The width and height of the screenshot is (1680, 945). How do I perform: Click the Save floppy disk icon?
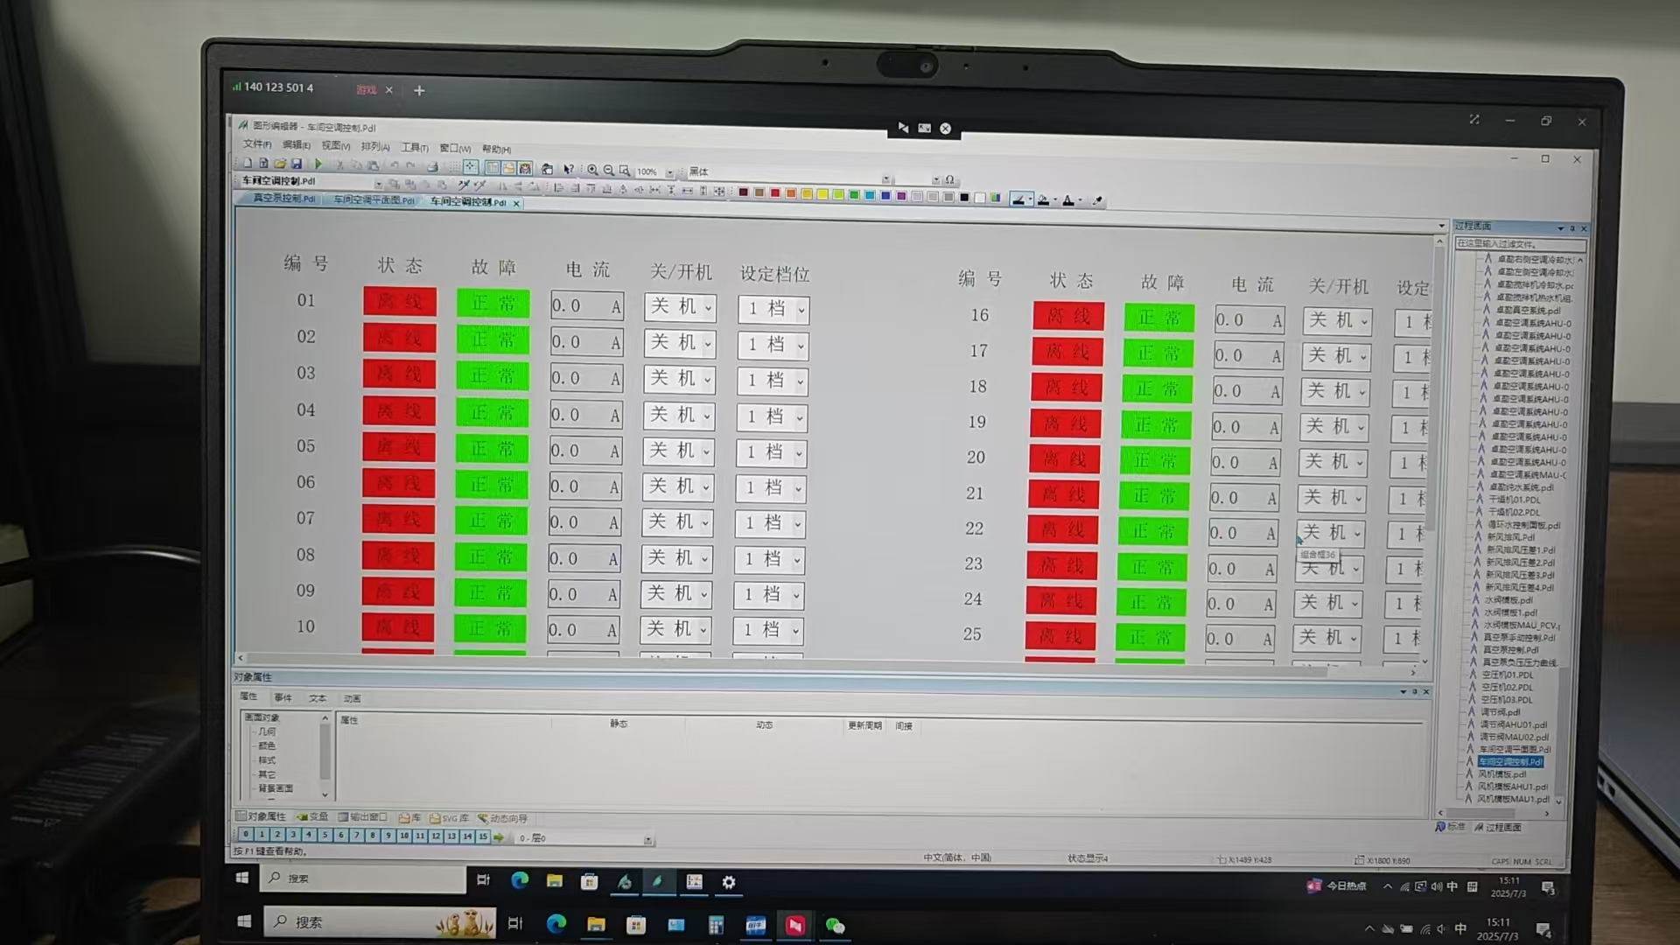[x=297, y=164]
